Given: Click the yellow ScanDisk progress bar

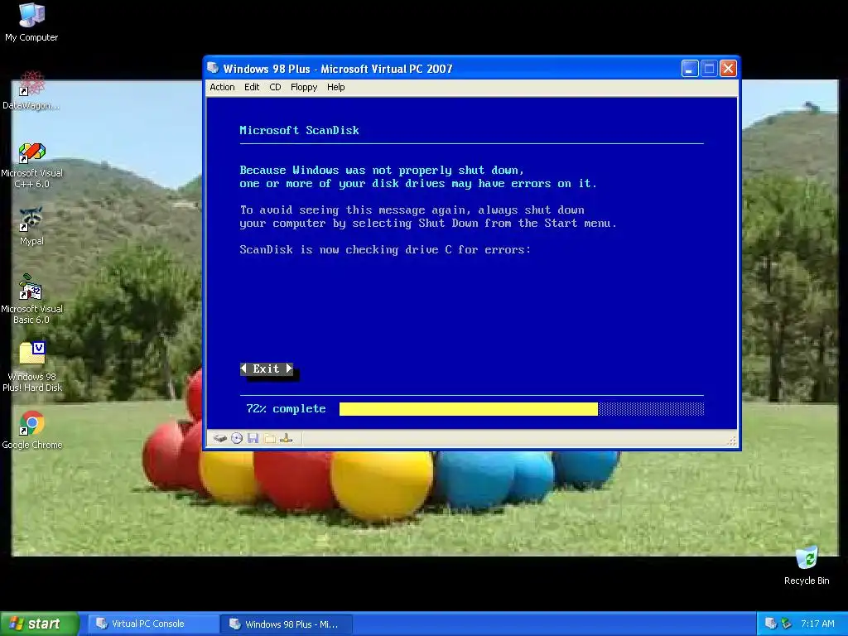Looking at the screenshot, I should tap(469, 409).
